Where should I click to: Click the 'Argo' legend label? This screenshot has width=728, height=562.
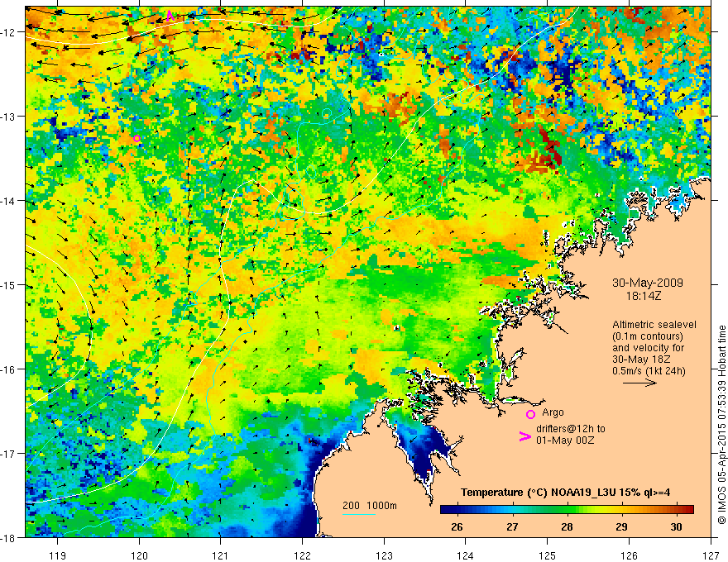pyautogui.click(x=553, y=412)
